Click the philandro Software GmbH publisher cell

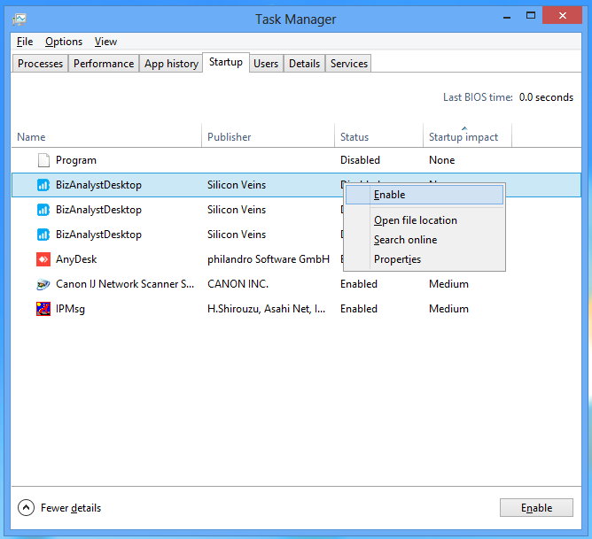[x=269, y=259]
